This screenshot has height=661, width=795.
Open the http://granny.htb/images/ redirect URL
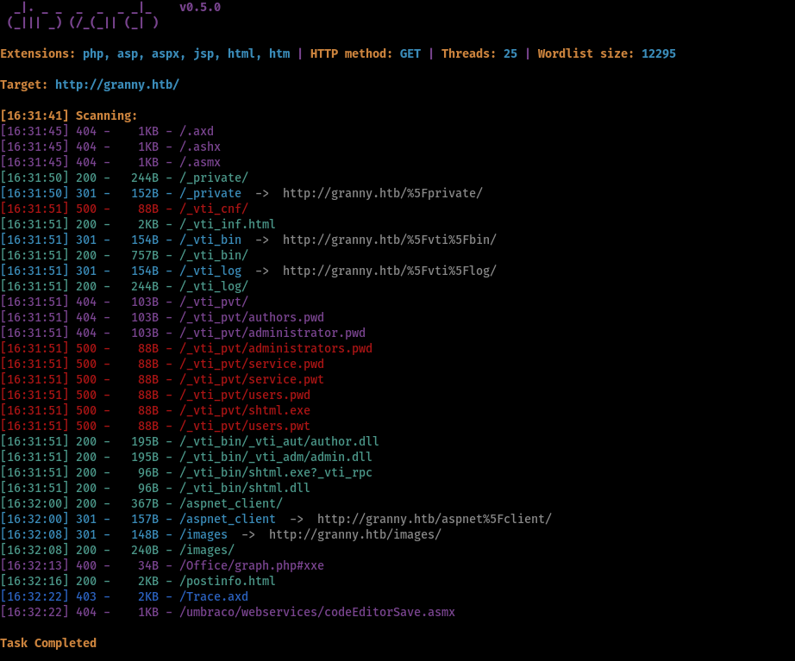tap(355, 534)
